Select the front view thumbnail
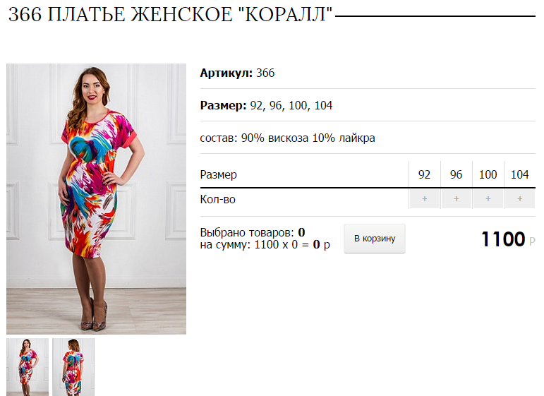The width and height of the screenshot is (544, 396). click(28, 367)
